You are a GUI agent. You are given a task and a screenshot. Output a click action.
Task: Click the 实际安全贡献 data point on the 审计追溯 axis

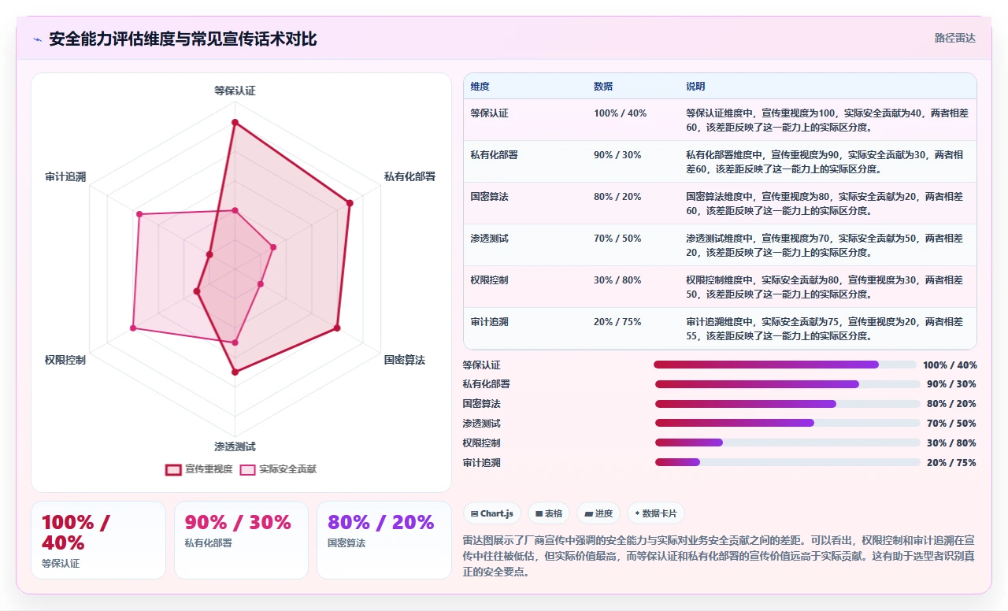coord(139,214)
